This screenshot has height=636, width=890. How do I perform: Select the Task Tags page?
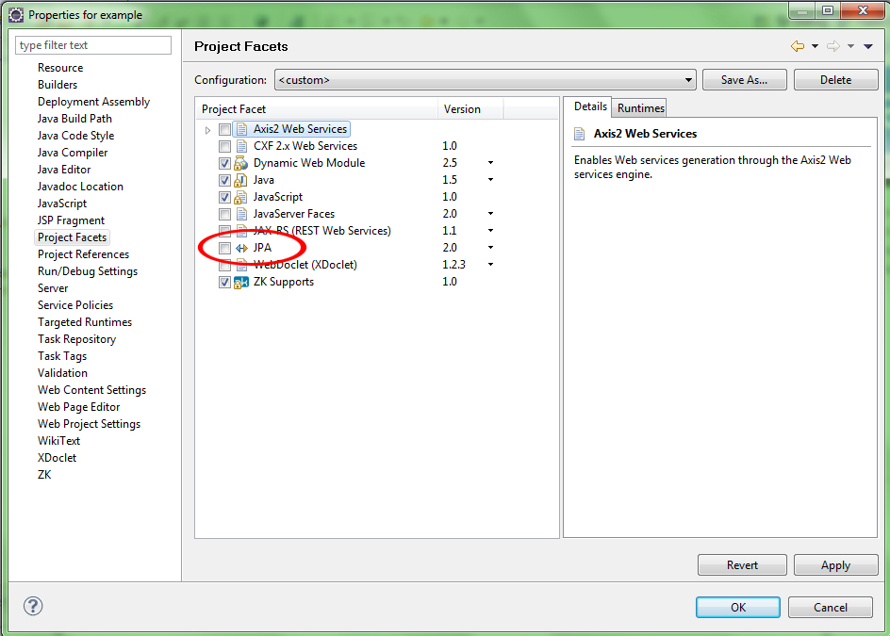coord(62,356)
